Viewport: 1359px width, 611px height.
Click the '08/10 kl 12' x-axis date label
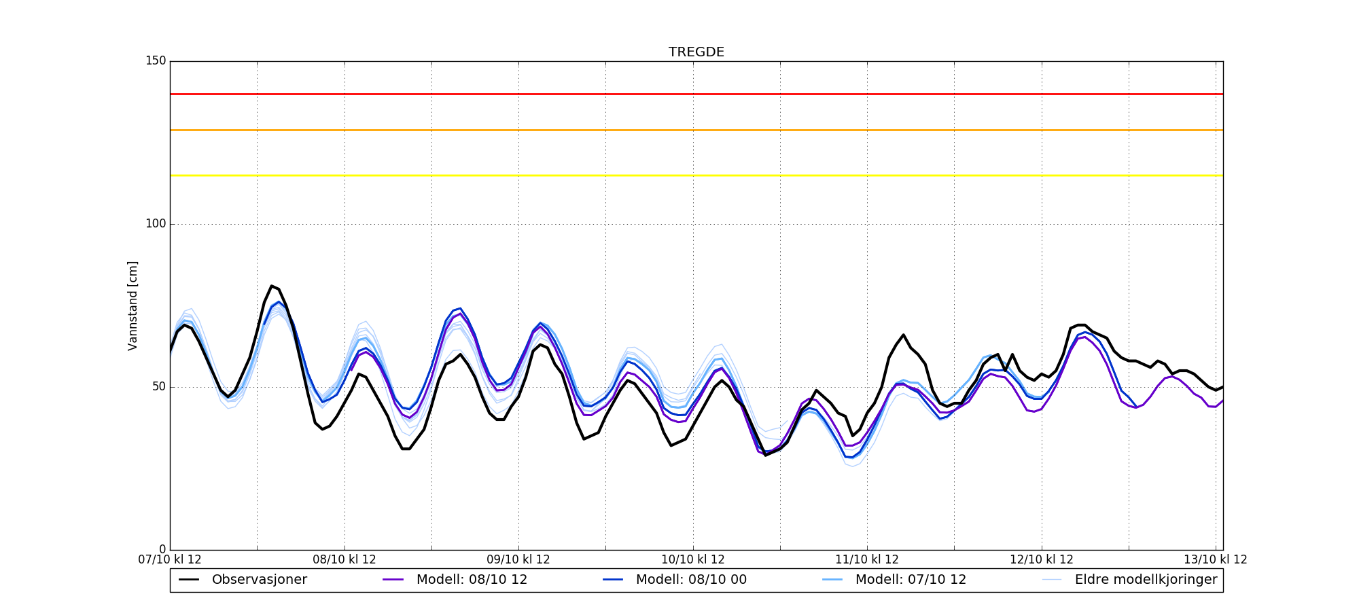(x=345, y=560)
